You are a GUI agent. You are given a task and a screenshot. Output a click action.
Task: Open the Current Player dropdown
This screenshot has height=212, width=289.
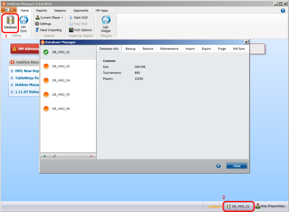pos(49,18)
